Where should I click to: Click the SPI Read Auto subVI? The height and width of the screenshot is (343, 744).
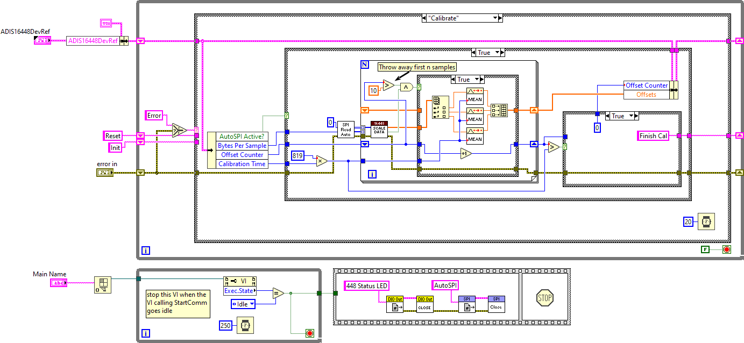345,129
